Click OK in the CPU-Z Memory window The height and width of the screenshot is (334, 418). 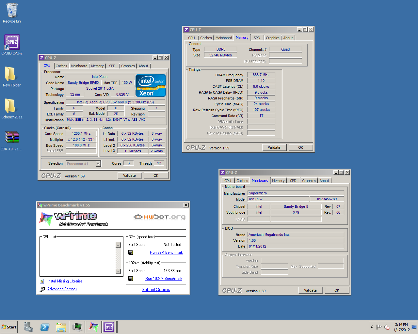pos(301,147)
